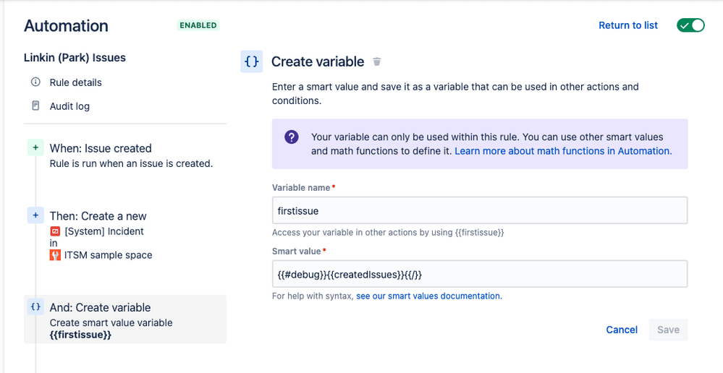Image resolution: width=723 pixels, height=373 pixels.
Task: Click the document icon next to Audit log
Action: [35, 106]
